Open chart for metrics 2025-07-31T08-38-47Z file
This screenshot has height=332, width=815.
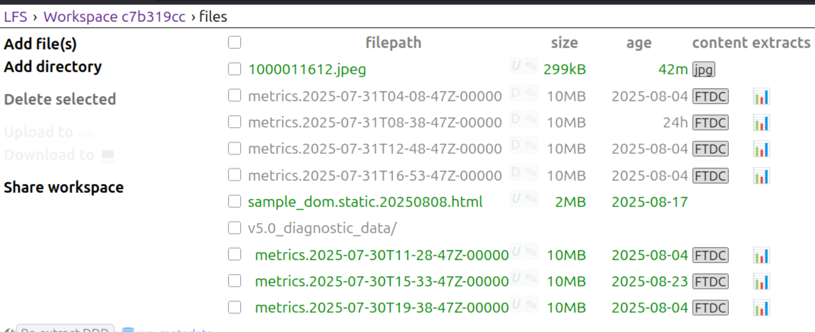tap(761, 123)
